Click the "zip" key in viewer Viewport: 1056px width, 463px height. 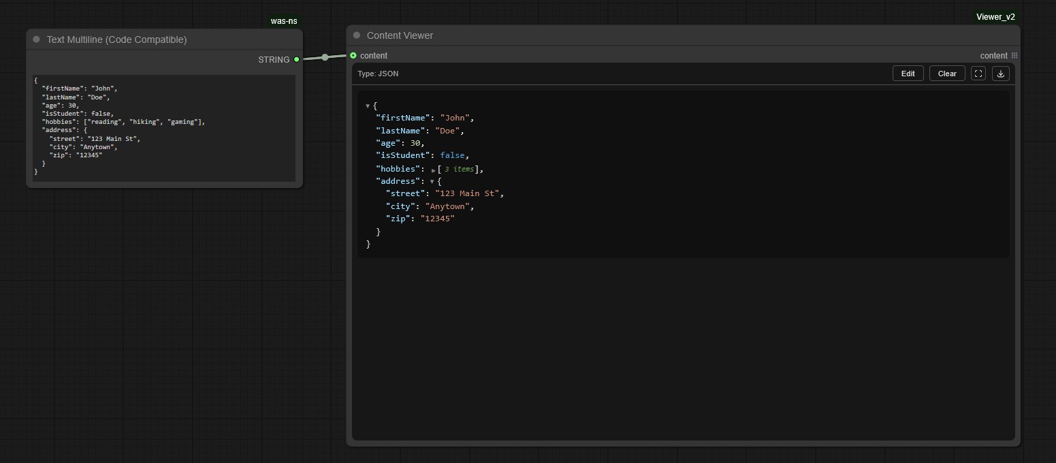coord(398,219)
